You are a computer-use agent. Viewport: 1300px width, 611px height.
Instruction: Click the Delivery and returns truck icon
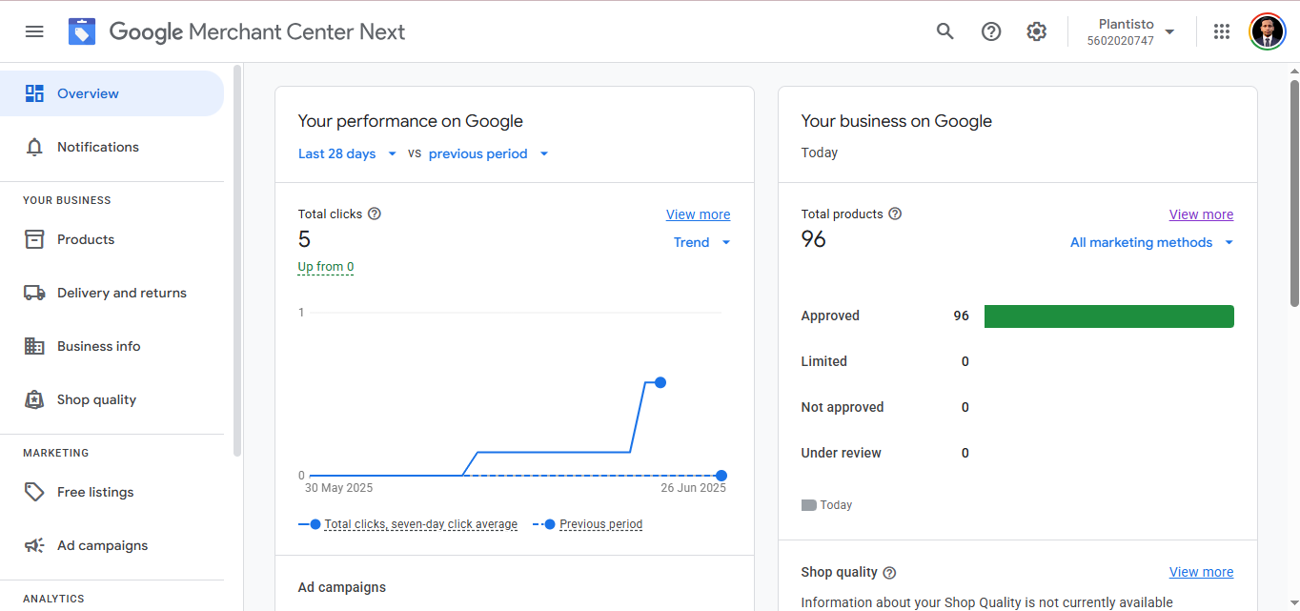pos(34,293)
